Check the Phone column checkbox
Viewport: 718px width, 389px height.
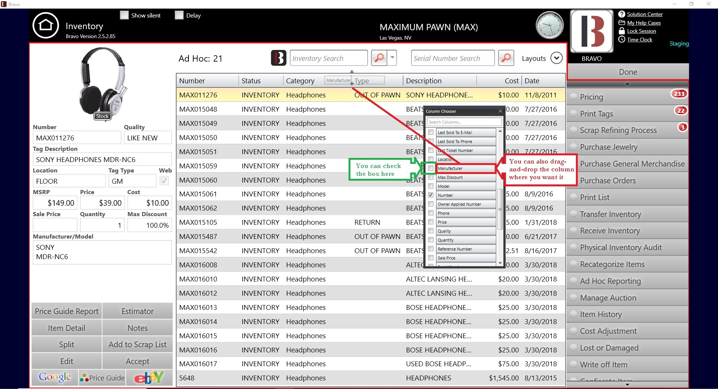pyautogui.click(x=431, y=213)
